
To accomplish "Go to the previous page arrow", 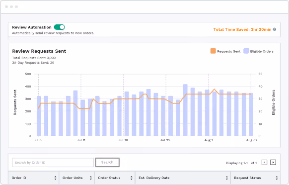I will [x=264, y=163].
